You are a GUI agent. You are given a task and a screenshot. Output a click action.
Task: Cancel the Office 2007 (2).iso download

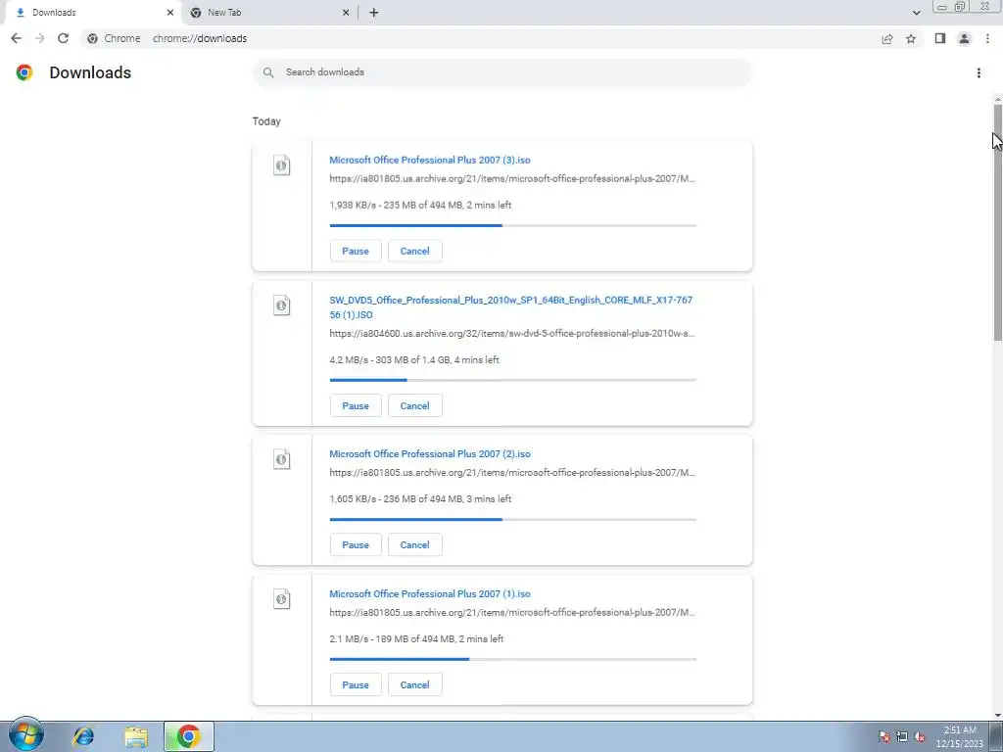tap(414, 544)
